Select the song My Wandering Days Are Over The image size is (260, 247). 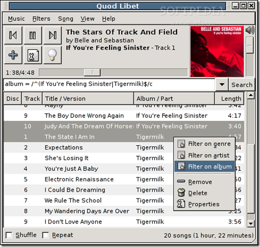(124, 211)
